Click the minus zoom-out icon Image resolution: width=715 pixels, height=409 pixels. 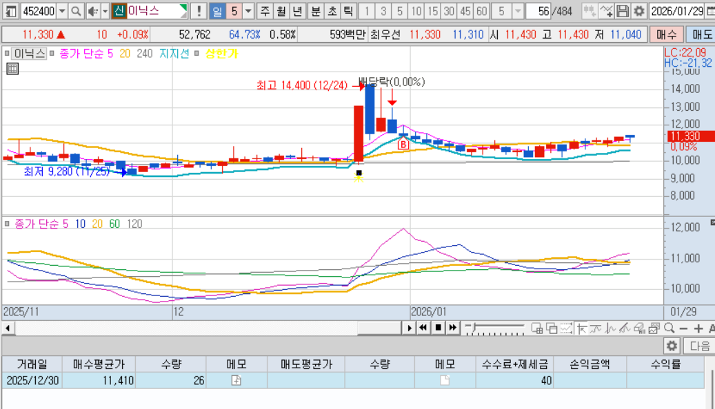683,329
